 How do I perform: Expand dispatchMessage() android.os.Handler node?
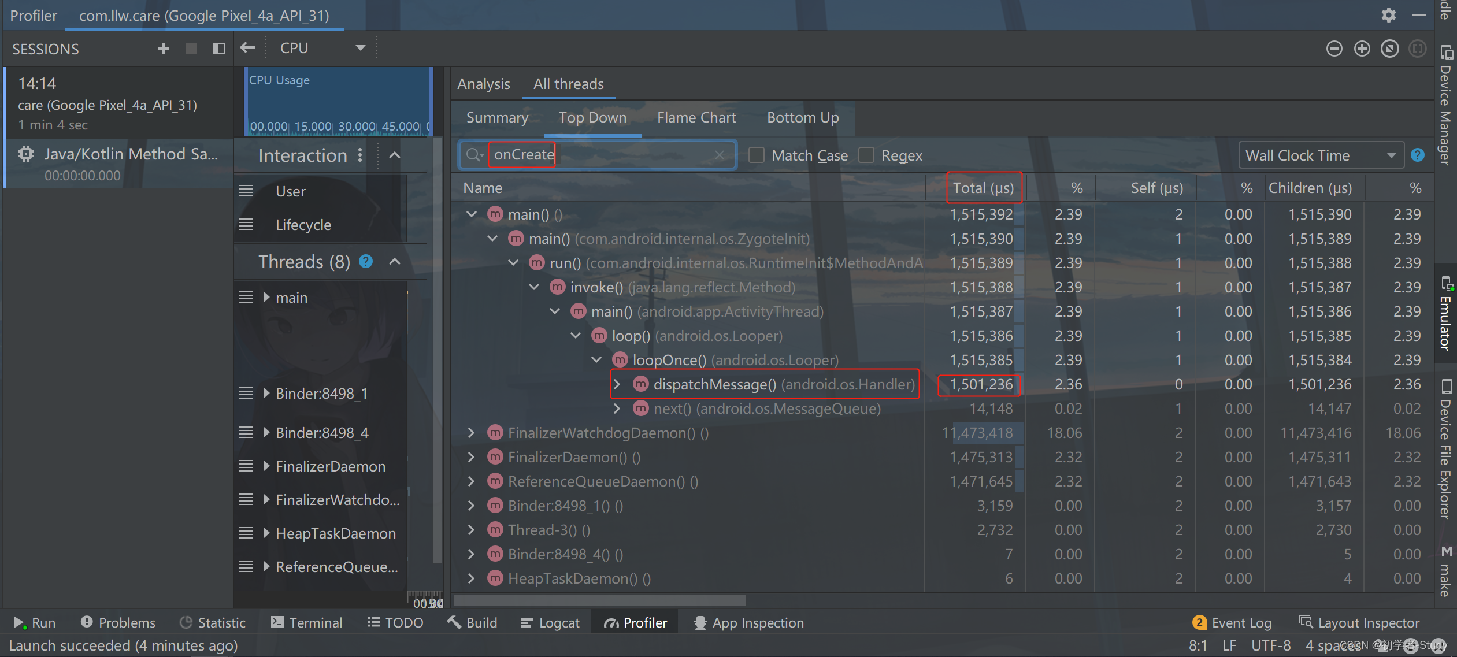(617, 384)
